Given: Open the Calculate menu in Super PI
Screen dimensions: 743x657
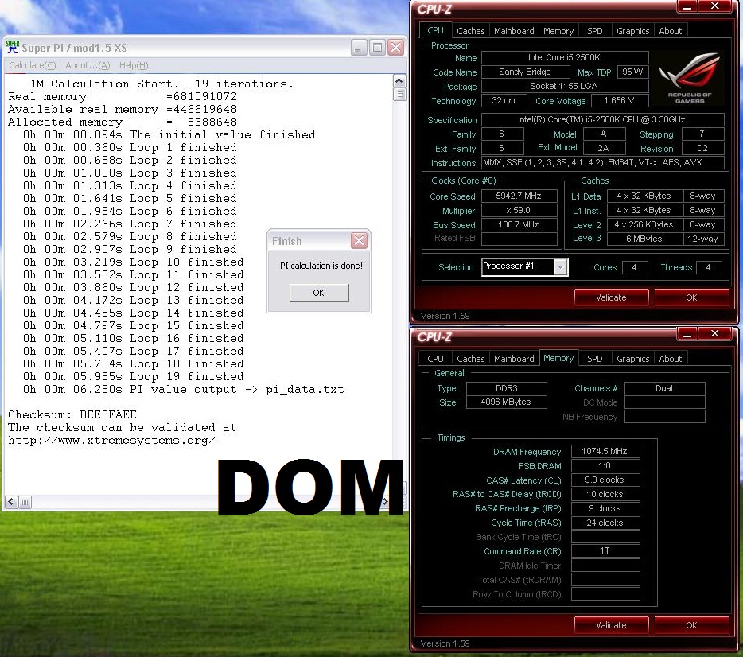Looking at the screenshot, I should [33, 65].
